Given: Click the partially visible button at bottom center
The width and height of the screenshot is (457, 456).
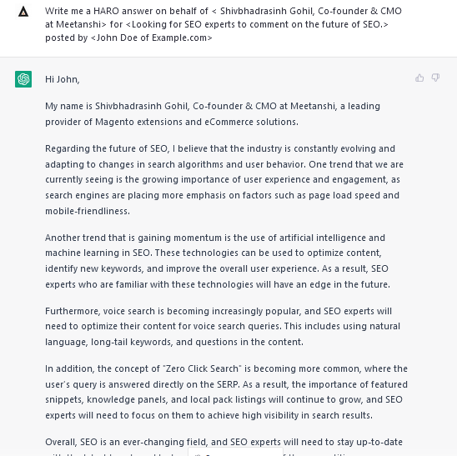Looking at the screenshot, I should point(235,452).
